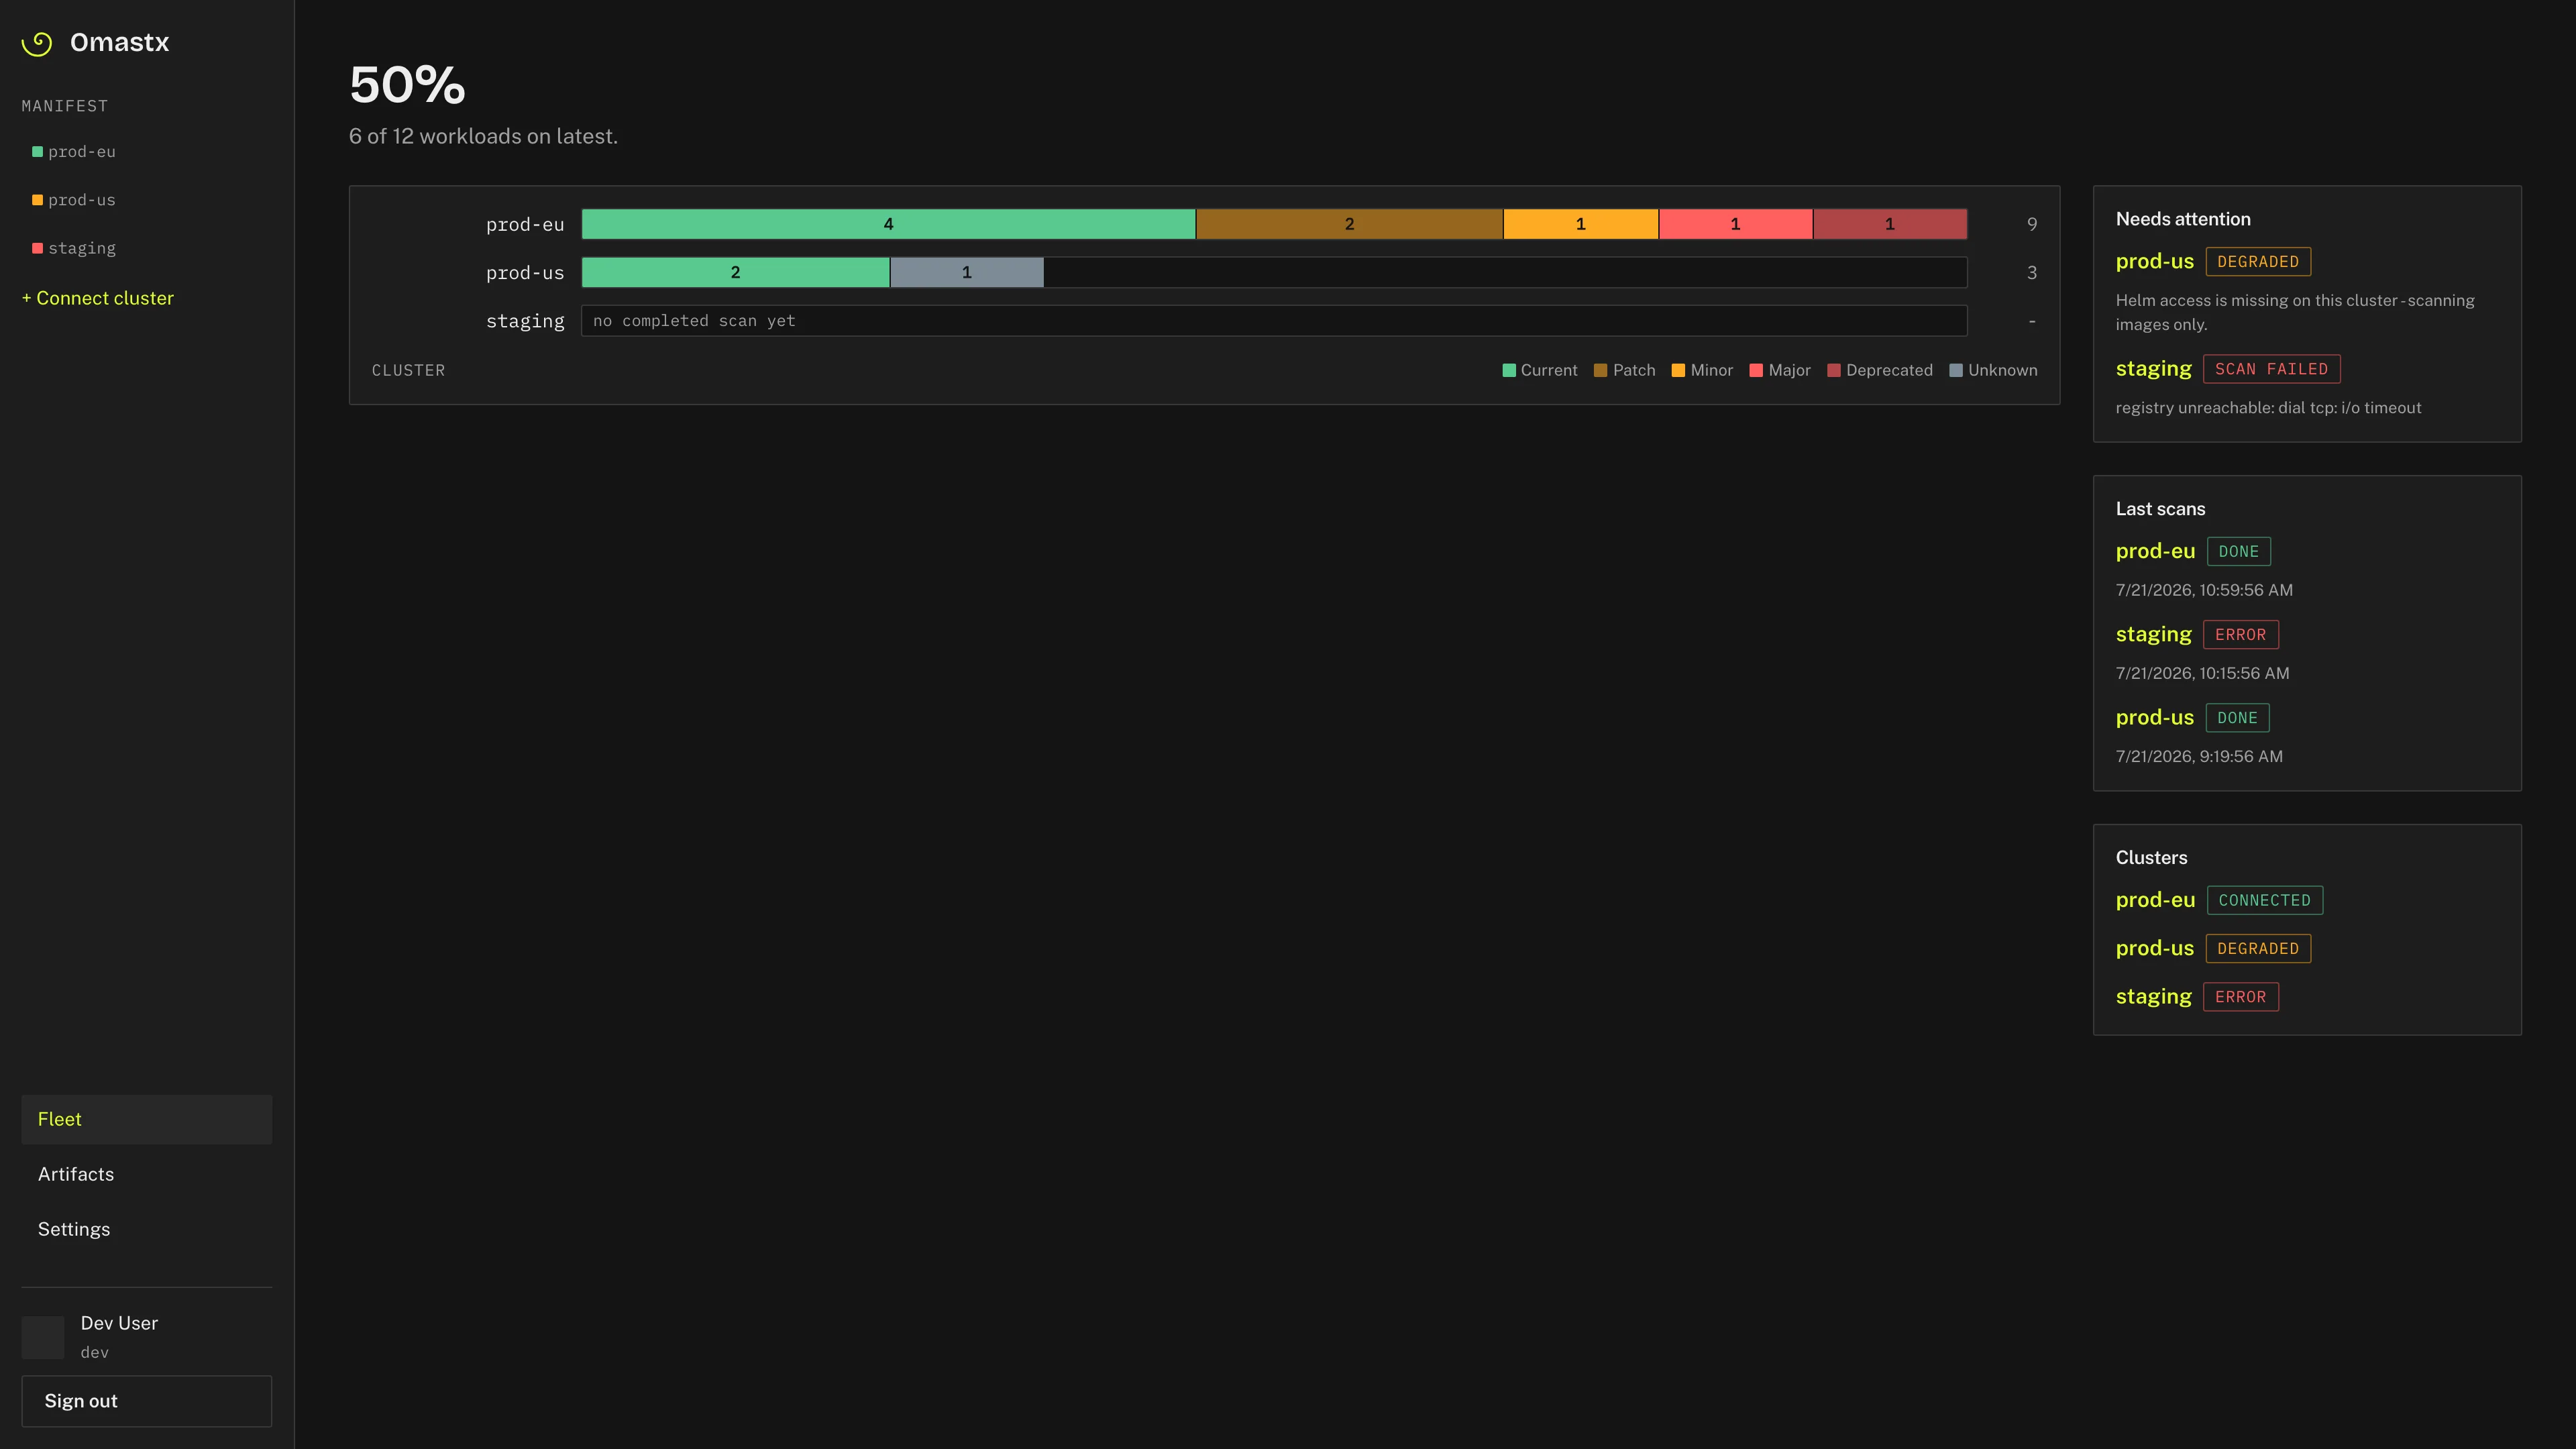Click the Dev User avatar square
The image size is (2576, 1449).
click(43, 1337)
